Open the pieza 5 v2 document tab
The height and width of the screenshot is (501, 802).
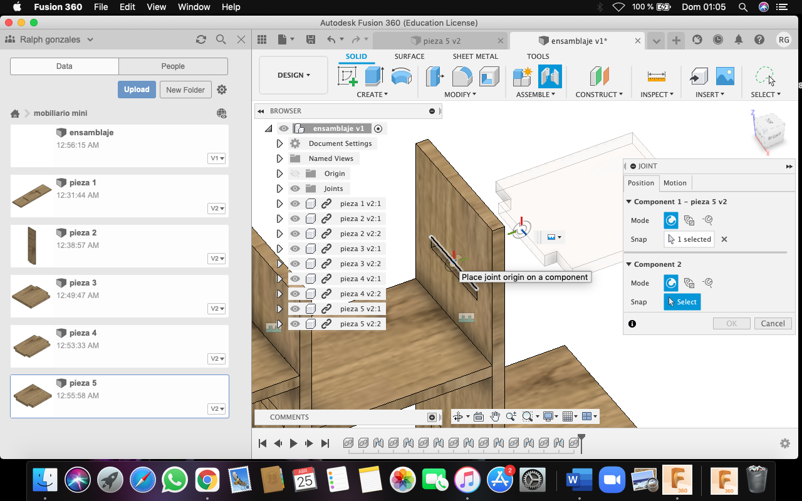[x=442, y=41]
